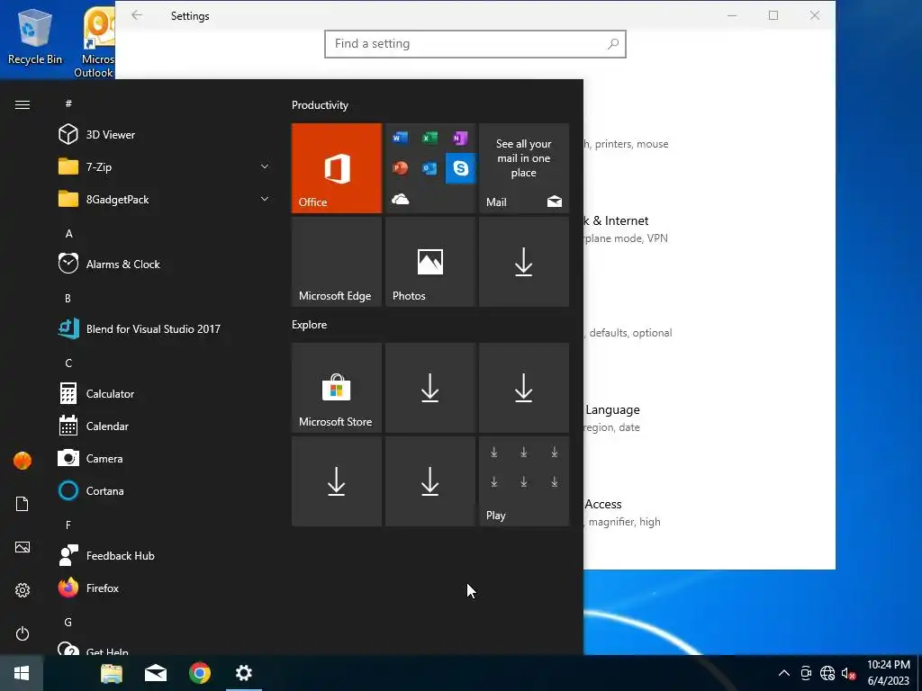Click the Windows Start button
This screenshot has width=922, height=691.
click(22, 673)
